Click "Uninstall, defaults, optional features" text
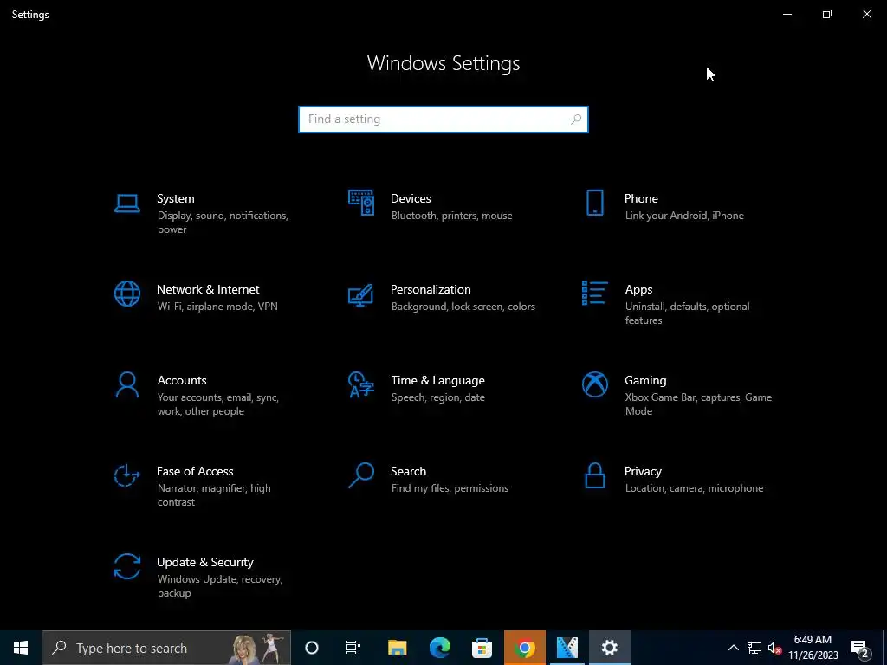The height and width of the screenshot is (665, 887). click(687, 313)
